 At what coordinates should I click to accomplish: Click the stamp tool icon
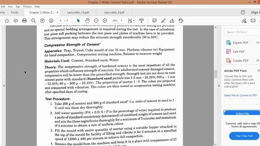181,21
